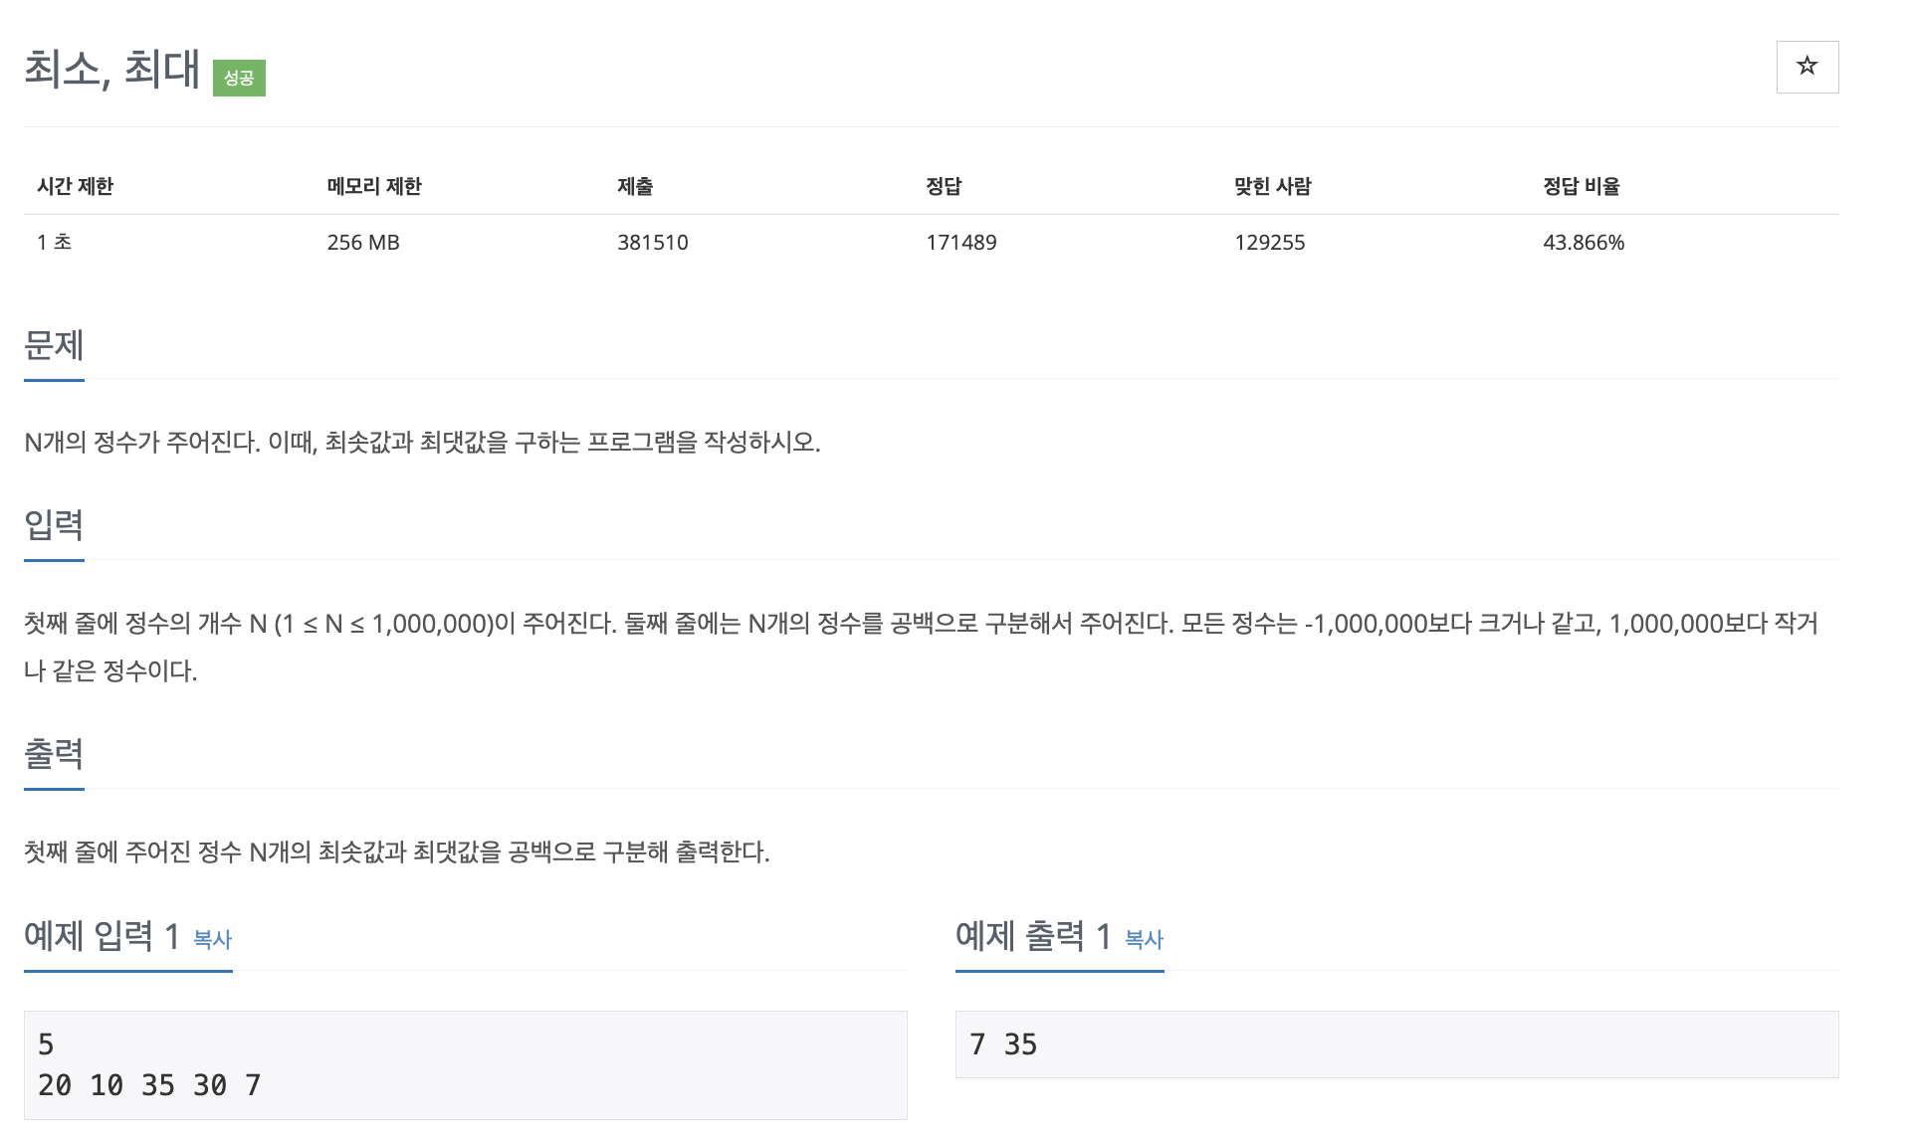Click the 시간 제한 column header

(x=76, y=186)
